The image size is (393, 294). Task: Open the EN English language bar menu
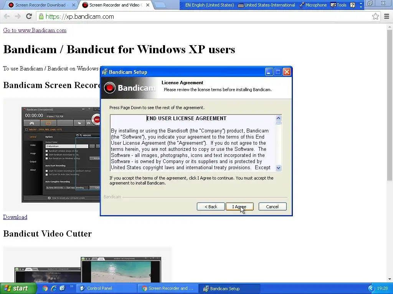[210, 5]
